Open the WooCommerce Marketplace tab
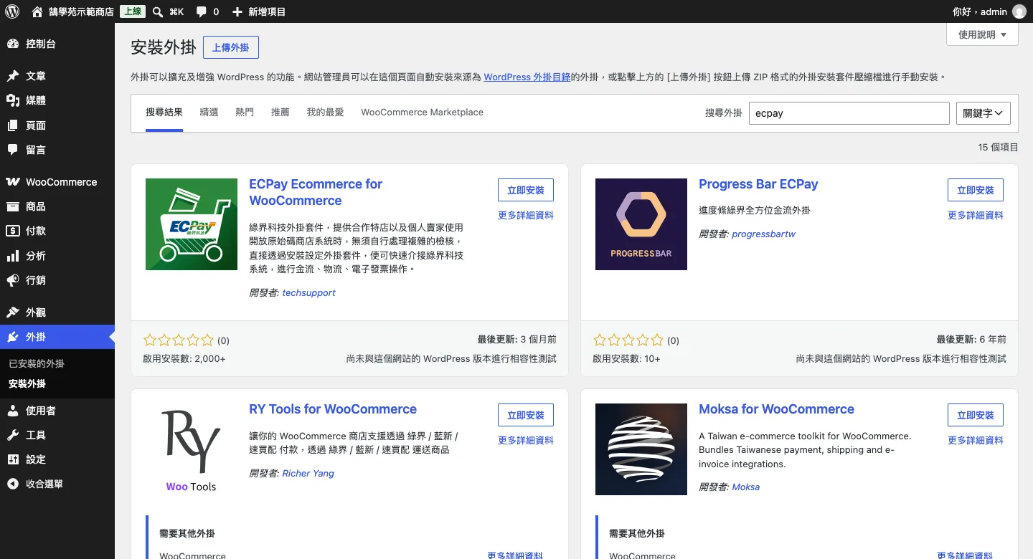 422,113
